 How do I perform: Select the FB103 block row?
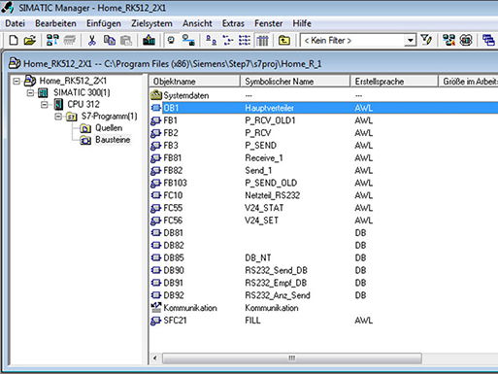pyautogui.click(x=324, y=183)
